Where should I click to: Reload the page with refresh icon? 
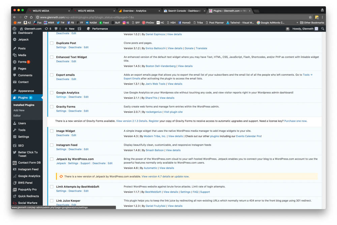26,17
